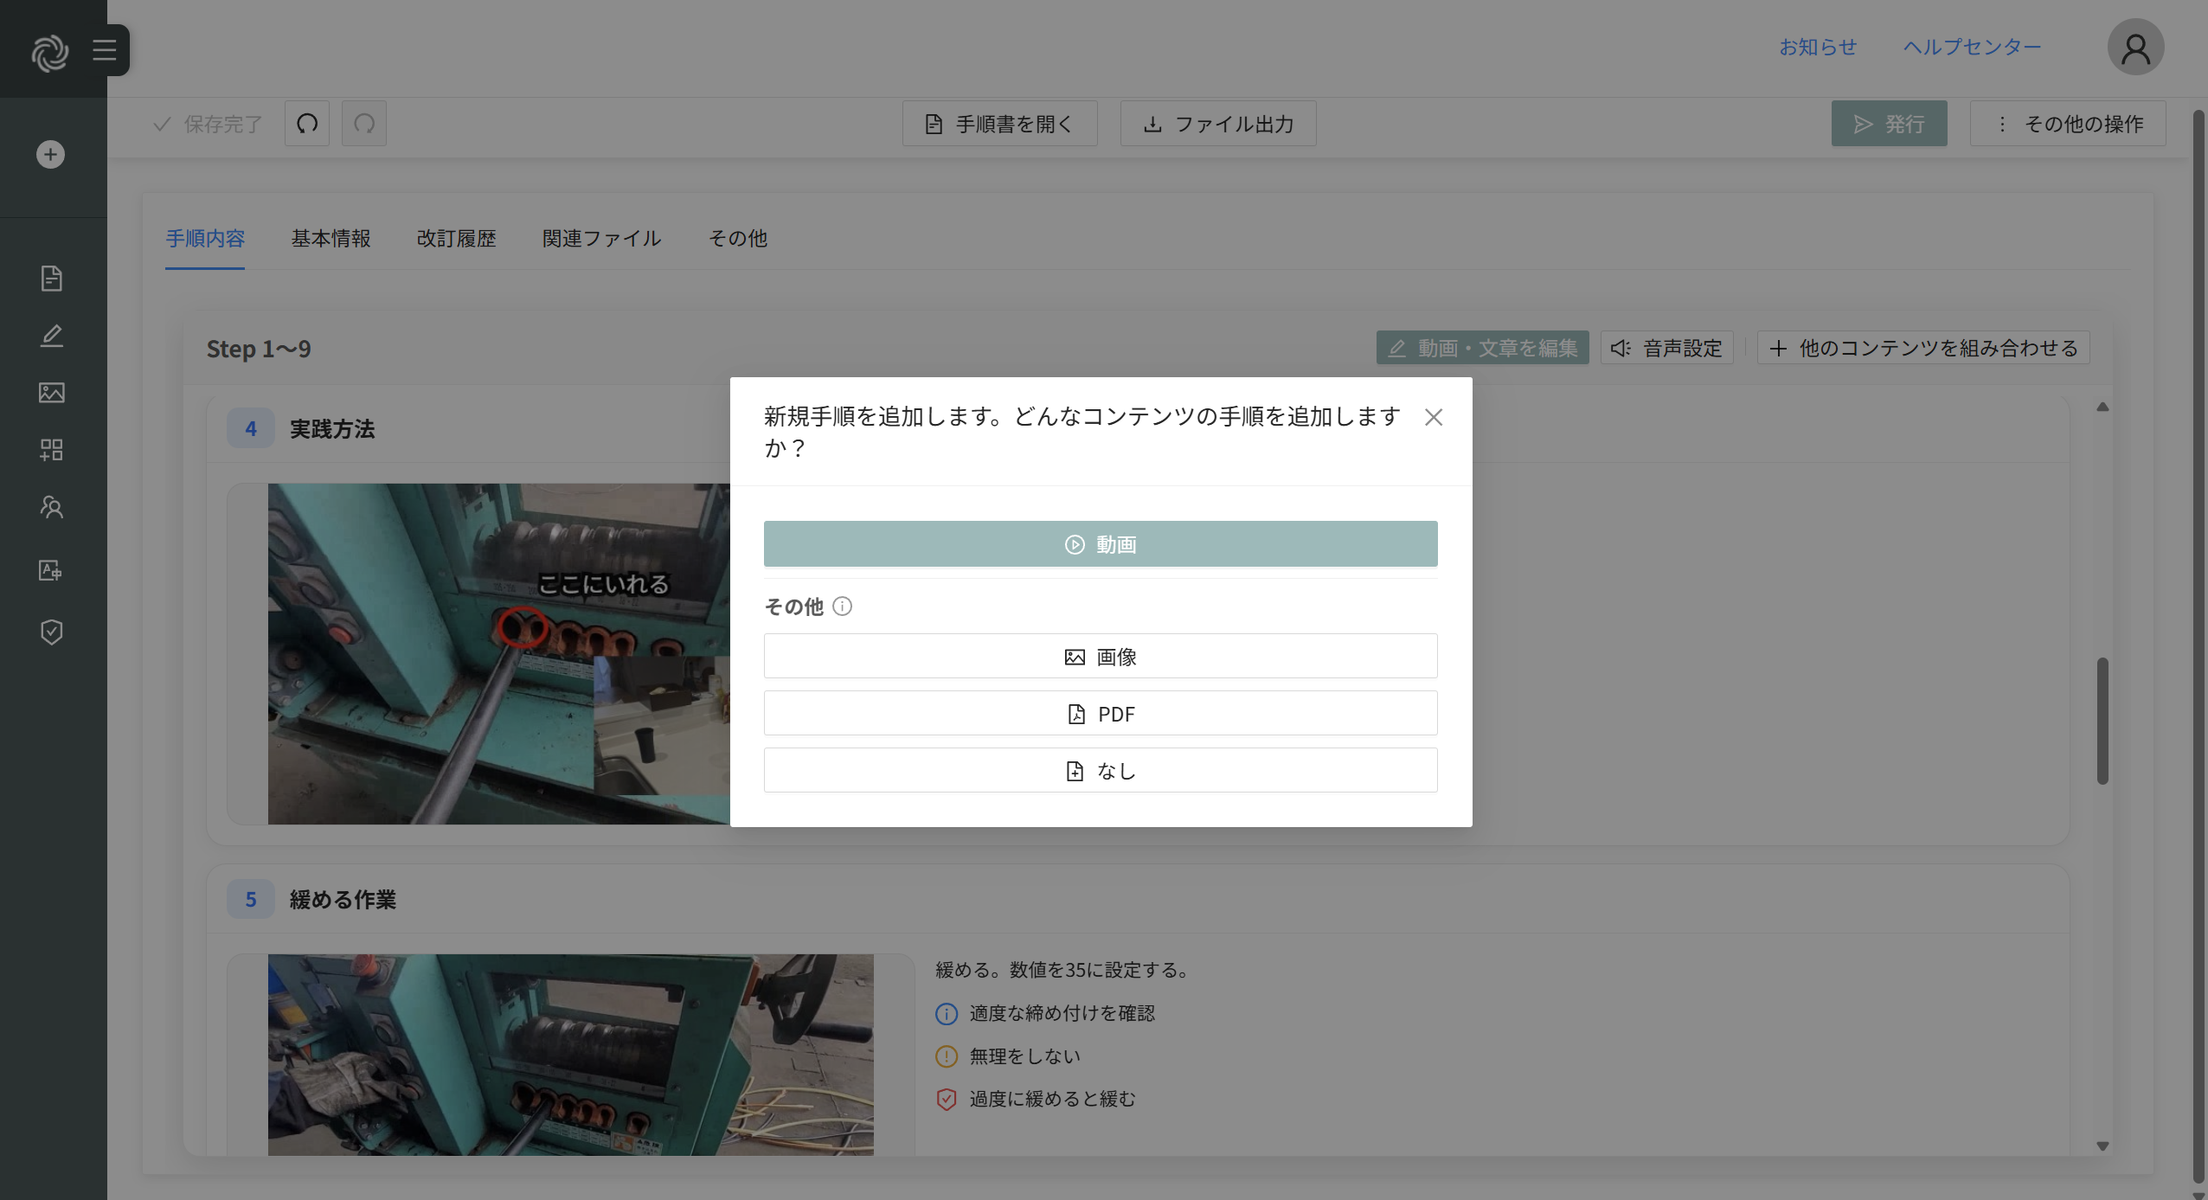Click the pencil edit sidebar icon
This screenshot has width=2208, height=1200.
point(51,336)
